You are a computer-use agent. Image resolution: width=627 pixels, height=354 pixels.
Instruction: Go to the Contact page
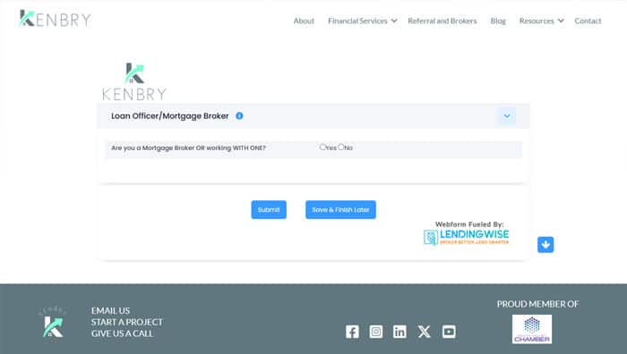pyautogui.click(x=588, y=21)
